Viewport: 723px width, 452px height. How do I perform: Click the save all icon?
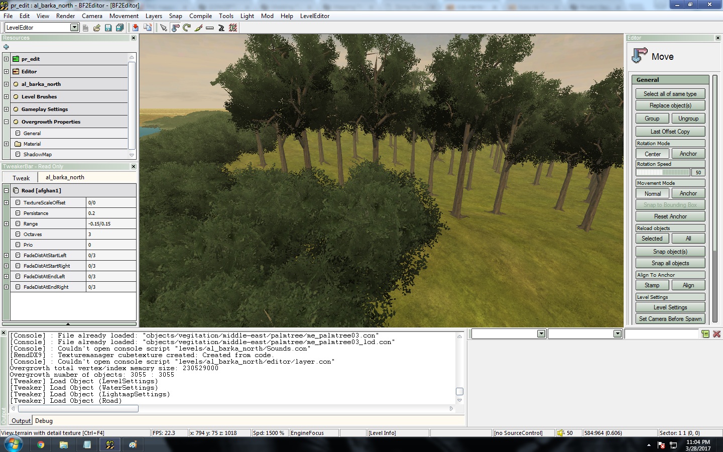click(119, 28)
